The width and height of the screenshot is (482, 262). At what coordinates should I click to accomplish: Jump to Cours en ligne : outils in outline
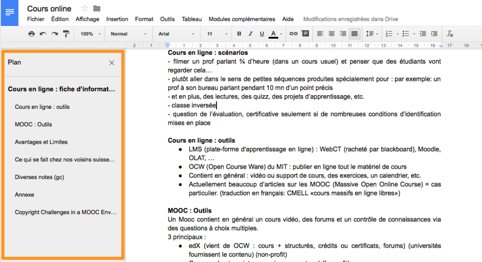coord(42,107)
